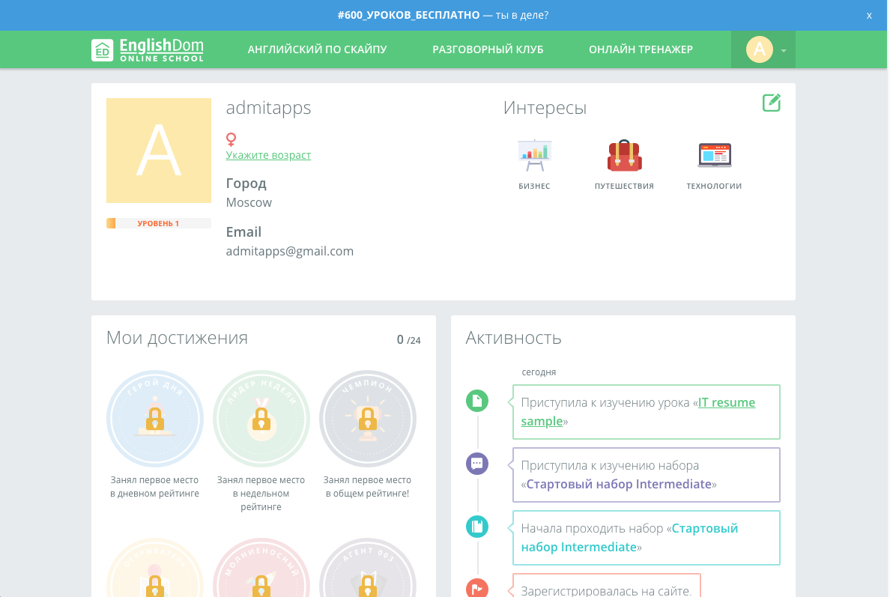Click the Зарегистрировалась на сайте entry
The height and width of the screenshot is (597, 890).
point(607,586)
